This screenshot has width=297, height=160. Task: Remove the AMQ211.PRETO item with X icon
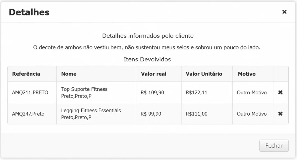(x=280, y=92)
